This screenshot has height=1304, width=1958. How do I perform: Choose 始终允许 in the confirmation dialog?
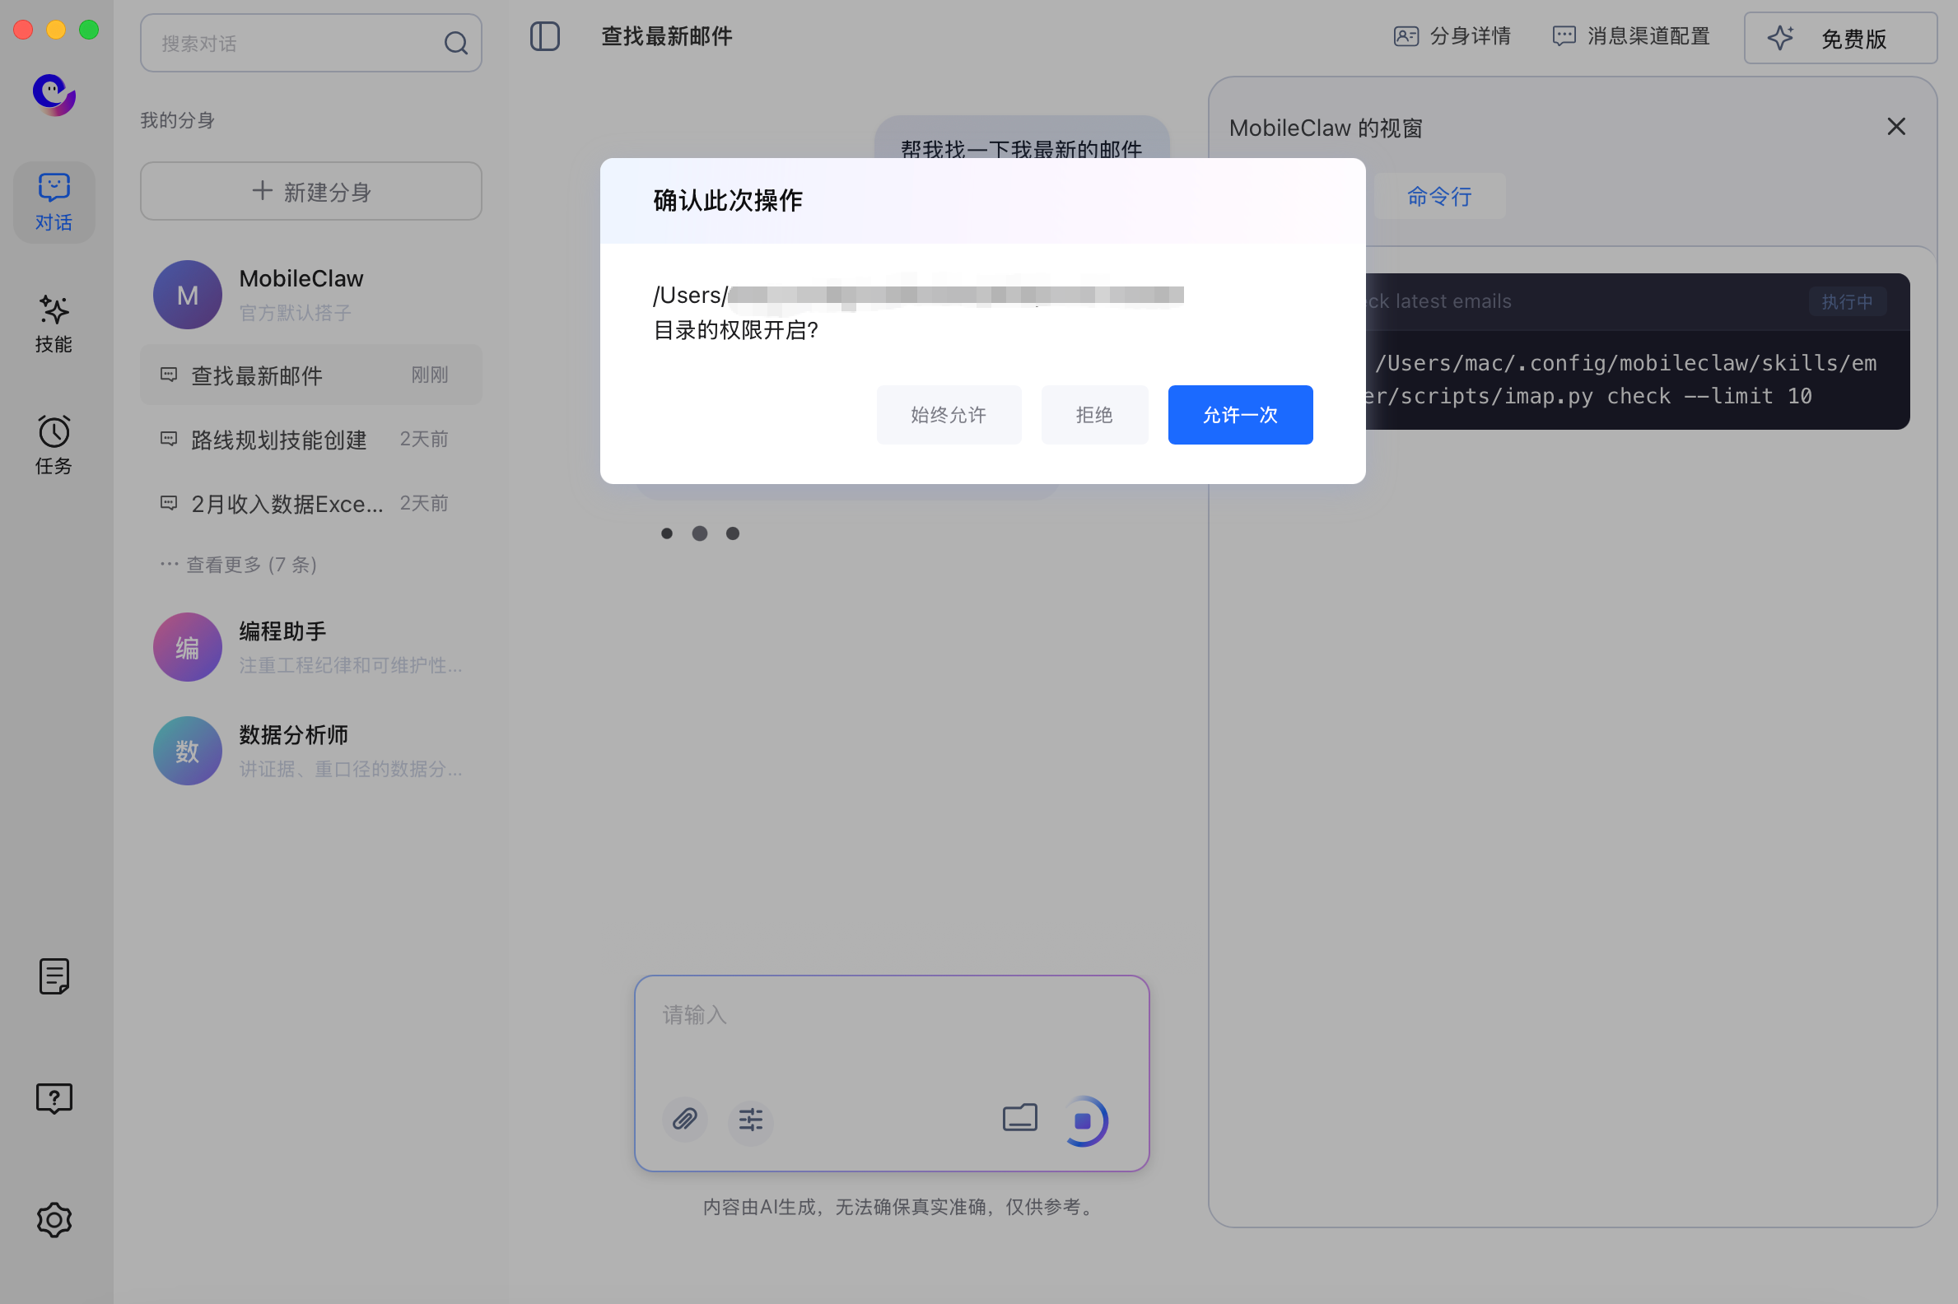point(949,414)
